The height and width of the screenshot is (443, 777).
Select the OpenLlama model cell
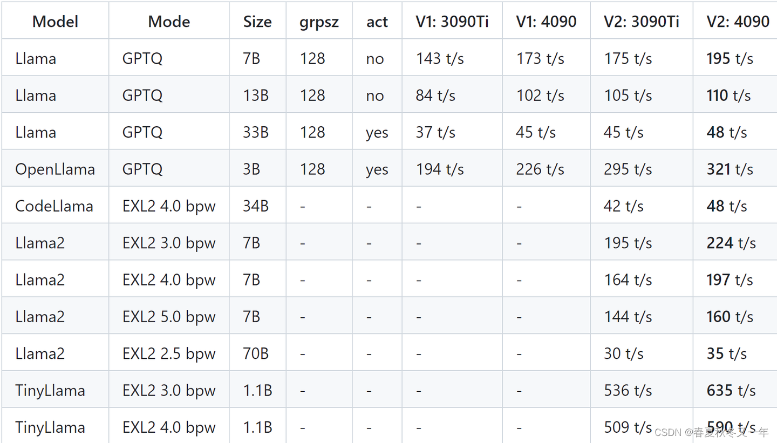click(x=55, y=169)
